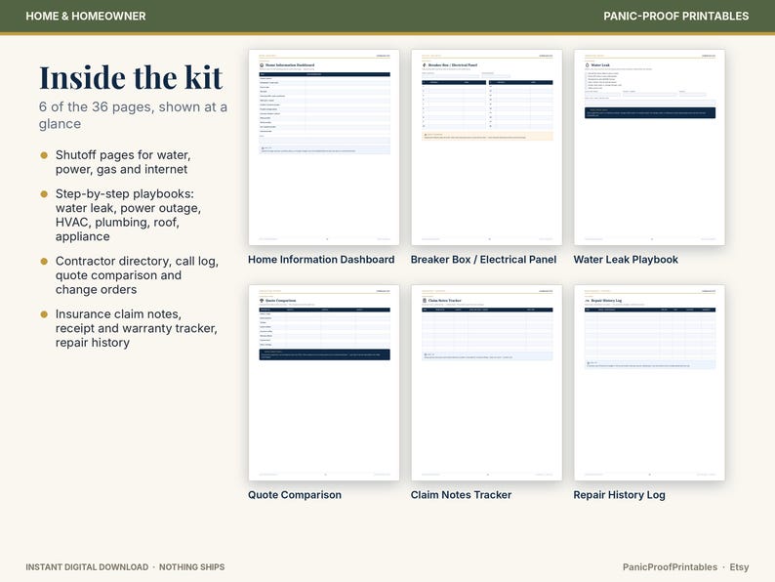Click the beige tip box on the Breaker Box page
The height and width of the screenshot is (582, 775).
click(x=487, y=136)
